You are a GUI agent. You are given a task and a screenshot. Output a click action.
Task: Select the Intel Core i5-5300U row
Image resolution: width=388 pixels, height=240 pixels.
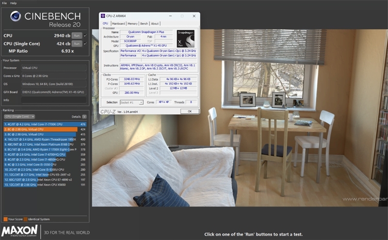[45, 170]
